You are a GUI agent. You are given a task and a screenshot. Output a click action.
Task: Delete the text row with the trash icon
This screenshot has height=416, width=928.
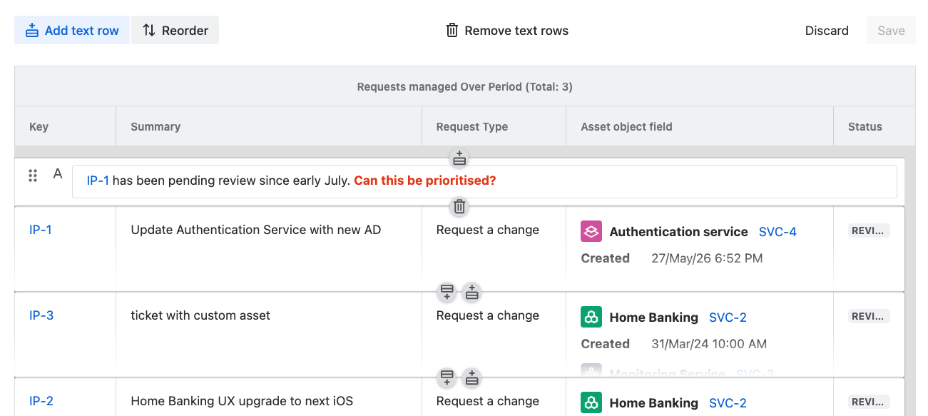(x=459, y=207)
